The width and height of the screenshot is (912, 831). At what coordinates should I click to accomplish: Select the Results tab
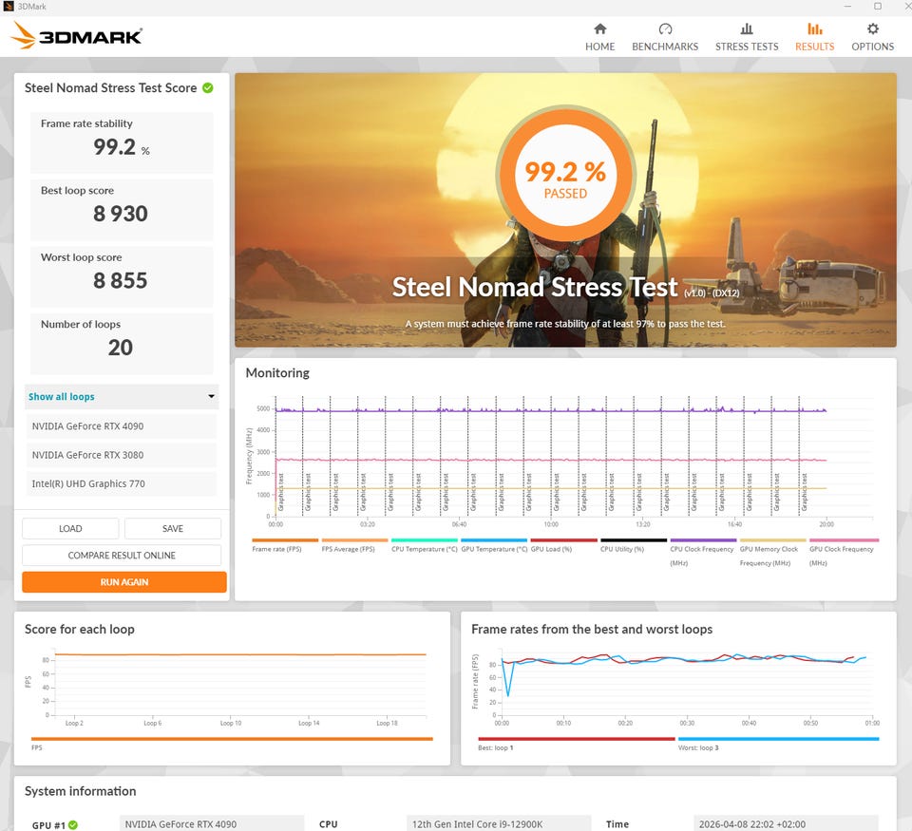tap(814, 37)
